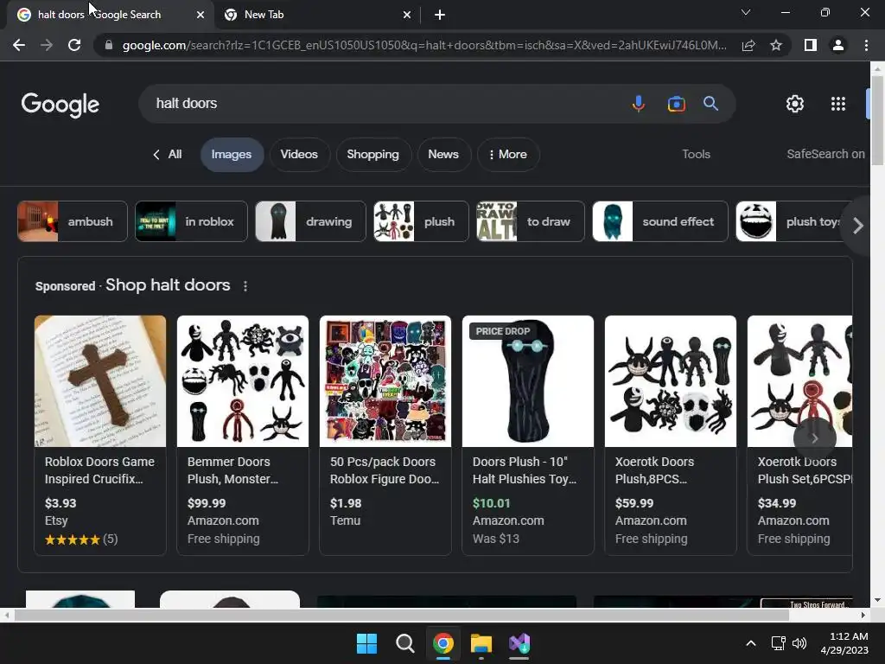
Task: Switch to Shopping results
Action: (373, 154)
